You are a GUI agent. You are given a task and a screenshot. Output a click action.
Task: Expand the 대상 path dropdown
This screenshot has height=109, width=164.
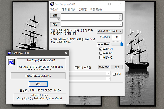[x=120, y=25]
